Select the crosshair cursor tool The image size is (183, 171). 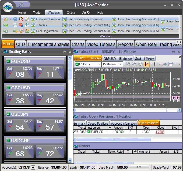click(155, 64)
